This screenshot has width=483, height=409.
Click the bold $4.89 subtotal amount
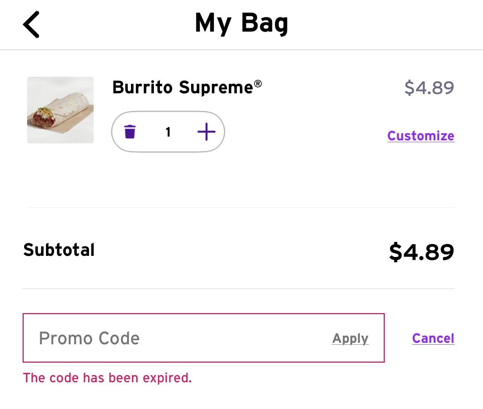(421, 252)
